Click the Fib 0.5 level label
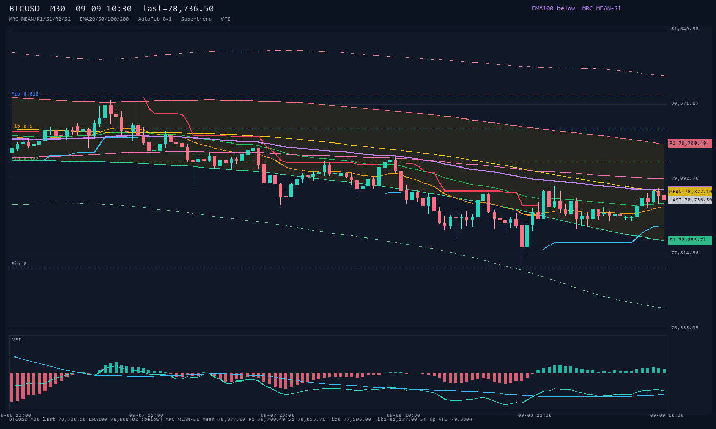Image resolution: width=716 pixels, height=429 pixels. point(22,127)
